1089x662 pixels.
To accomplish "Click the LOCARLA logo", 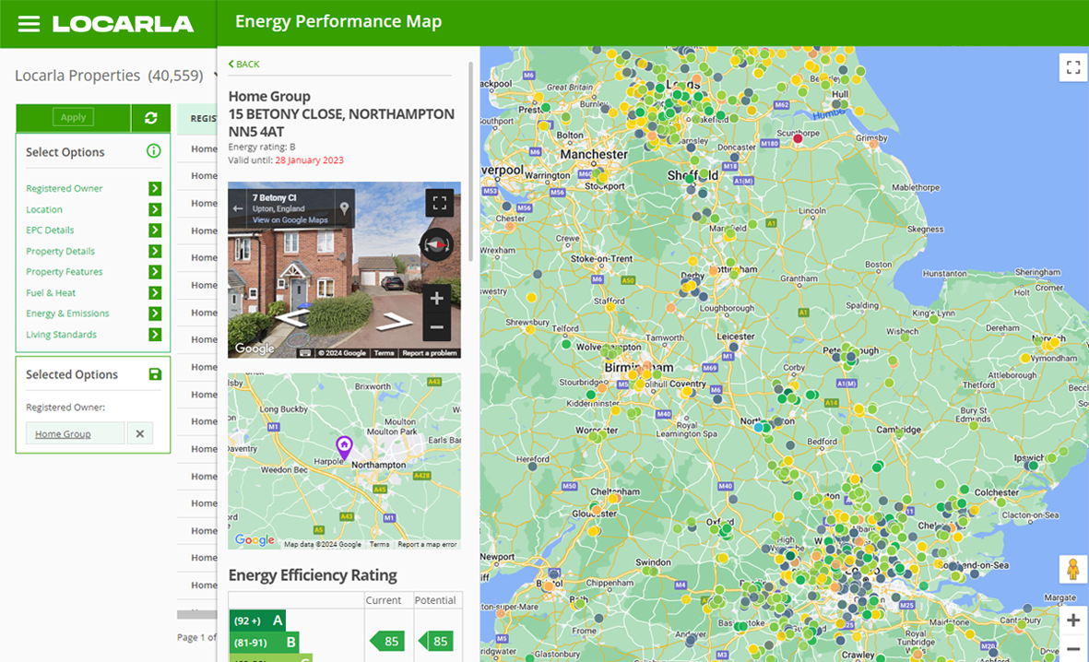I will pyautogui.click(x=123, y=24).
